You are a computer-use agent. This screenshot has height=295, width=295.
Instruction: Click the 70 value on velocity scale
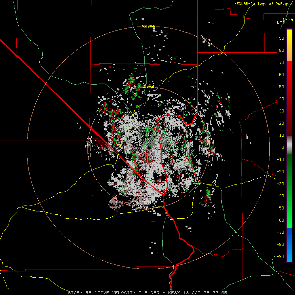pos(282,63)
